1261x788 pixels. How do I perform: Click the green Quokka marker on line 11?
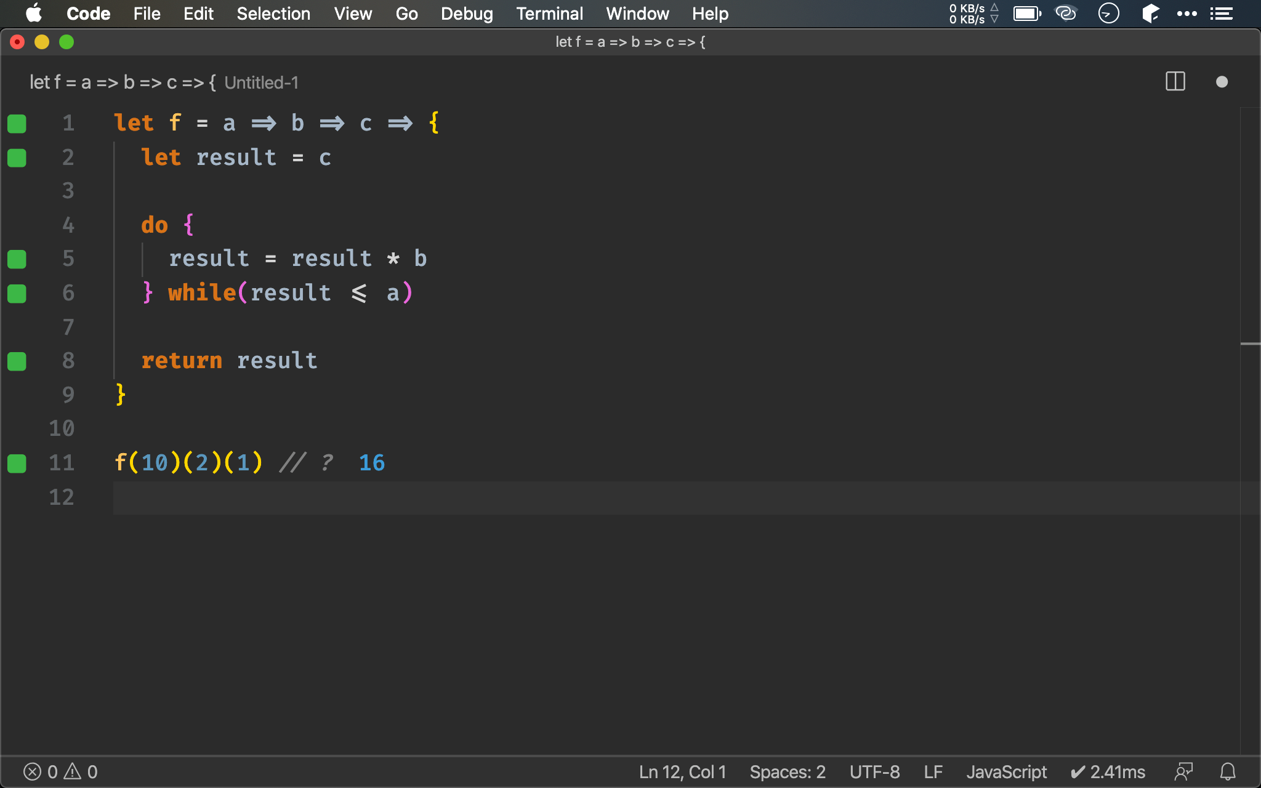click(17, 464)
